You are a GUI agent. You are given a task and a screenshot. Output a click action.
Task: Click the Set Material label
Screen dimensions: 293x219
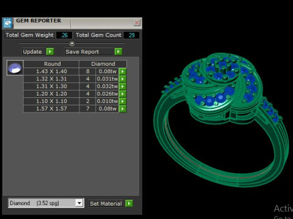[x=106, y=204]
